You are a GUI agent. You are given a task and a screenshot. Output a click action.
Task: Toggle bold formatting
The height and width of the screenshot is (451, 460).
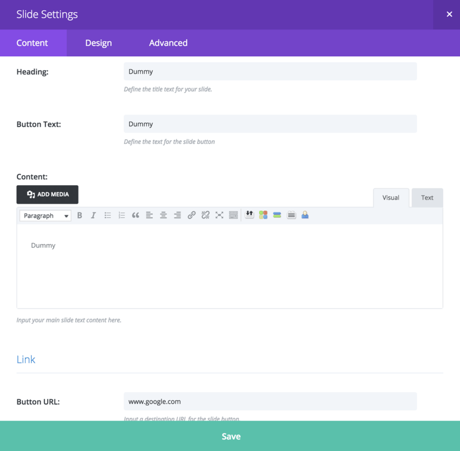pos(79,215)
